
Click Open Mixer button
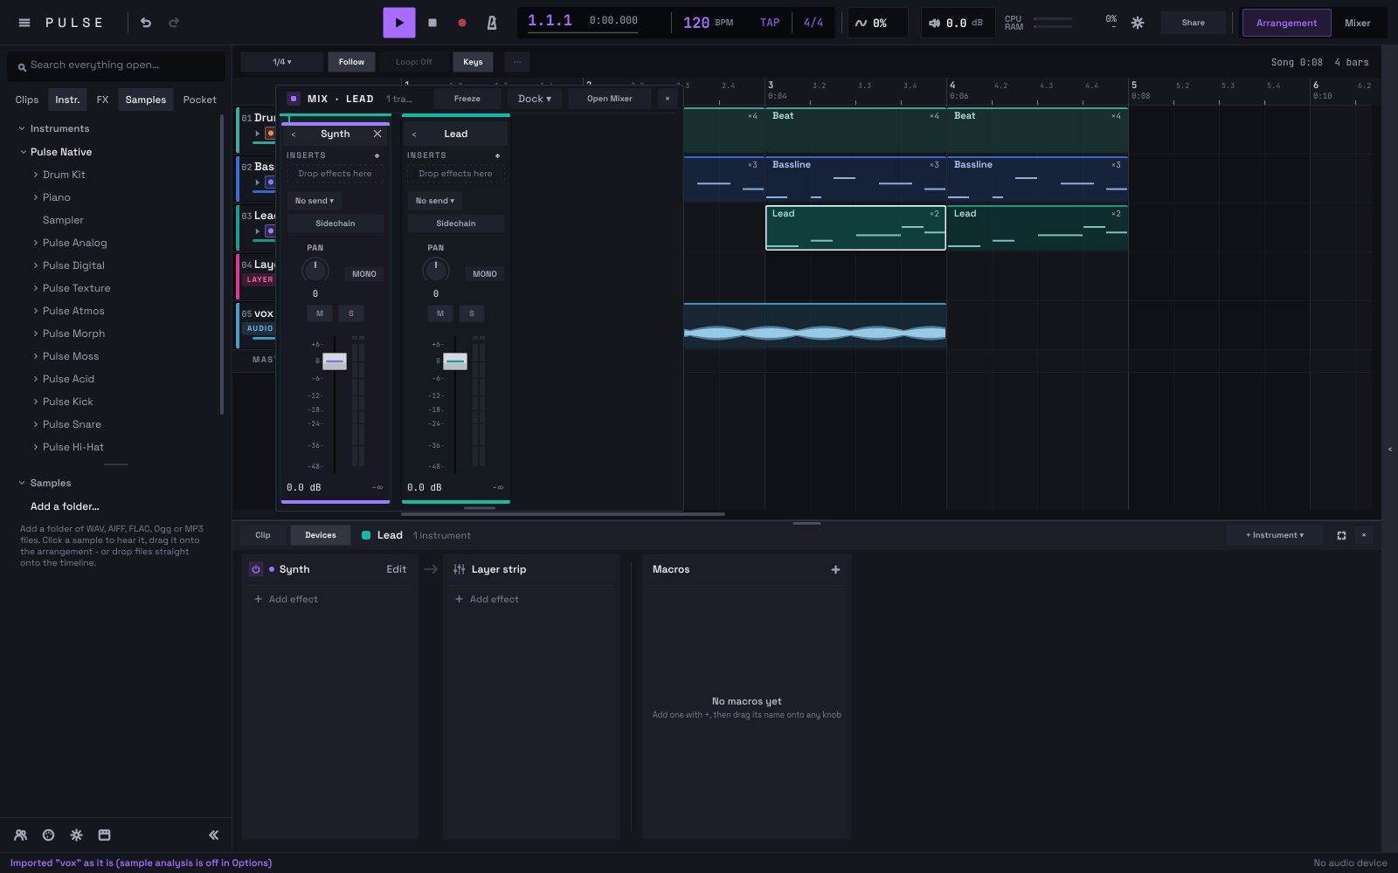(609, 99)
